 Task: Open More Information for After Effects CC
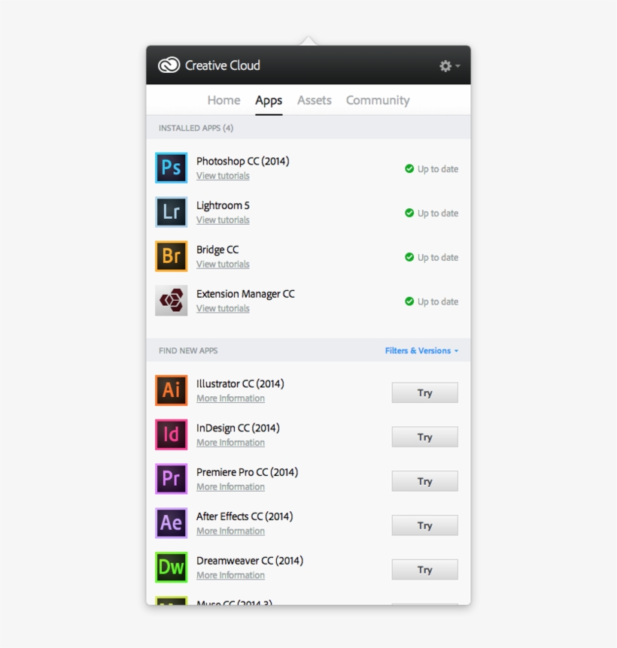pyautogui.click(x=230, y=531)
